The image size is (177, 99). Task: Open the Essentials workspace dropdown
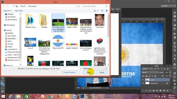pos(168,6)
